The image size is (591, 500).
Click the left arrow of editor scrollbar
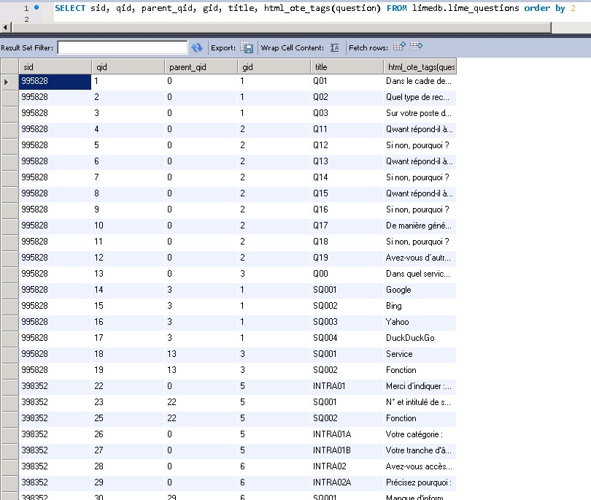(5, 28)
